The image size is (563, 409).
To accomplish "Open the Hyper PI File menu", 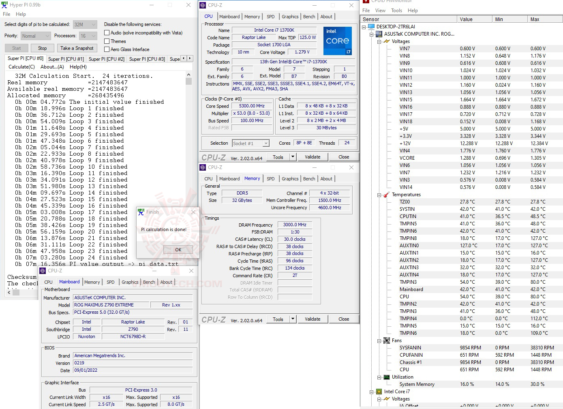I will (6, 14).
